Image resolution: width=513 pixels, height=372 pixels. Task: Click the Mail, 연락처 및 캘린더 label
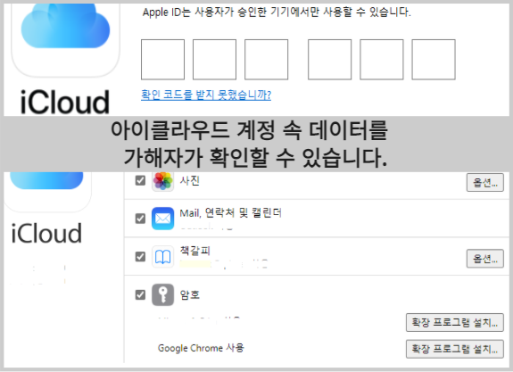pyautogui.click(x=230, y=213)
